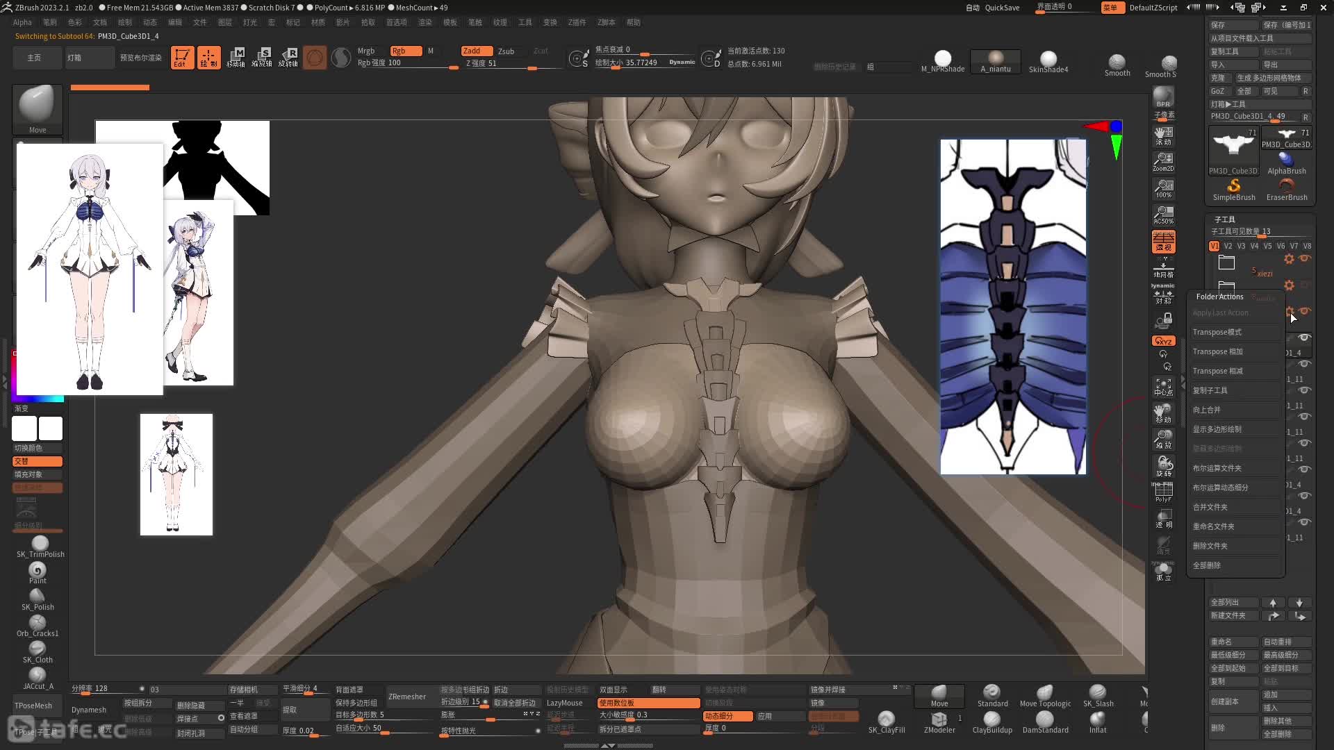This screenshot has width=1334, height=750.
Task: Select the SimpleBrush tool
Action: [x=1234, y=190]
